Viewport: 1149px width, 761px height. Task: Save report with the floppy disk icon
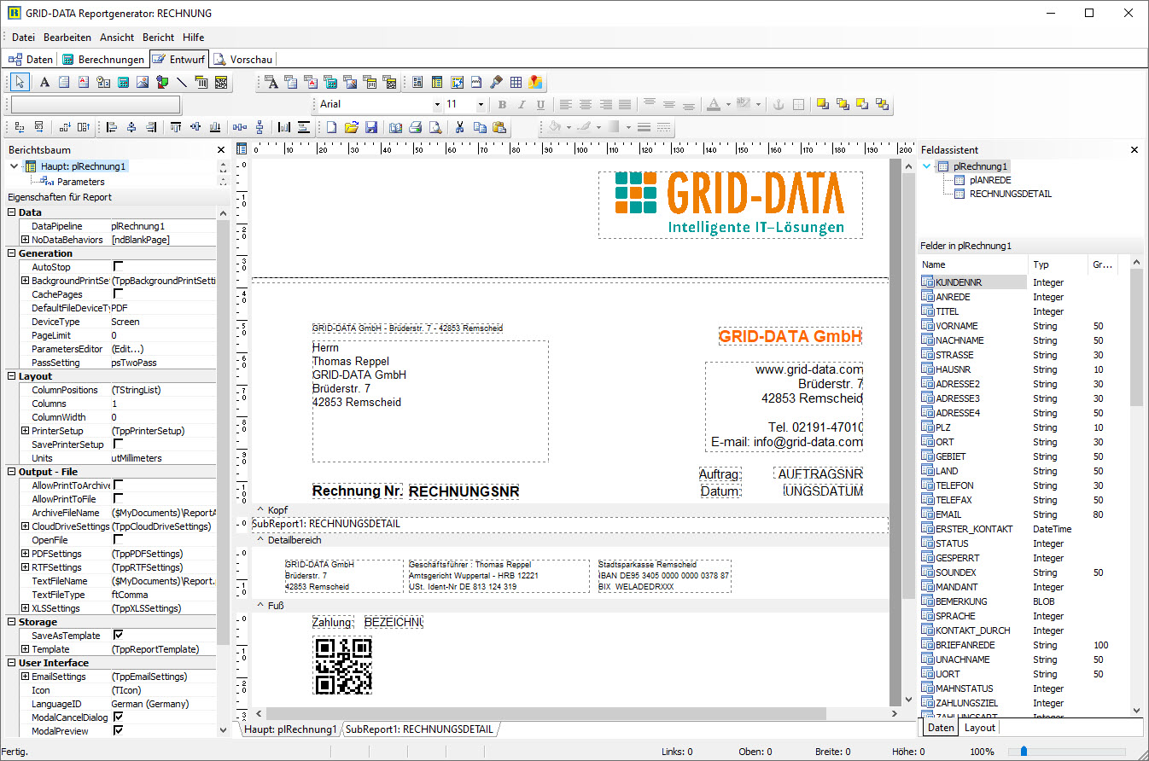coord(370,127)
